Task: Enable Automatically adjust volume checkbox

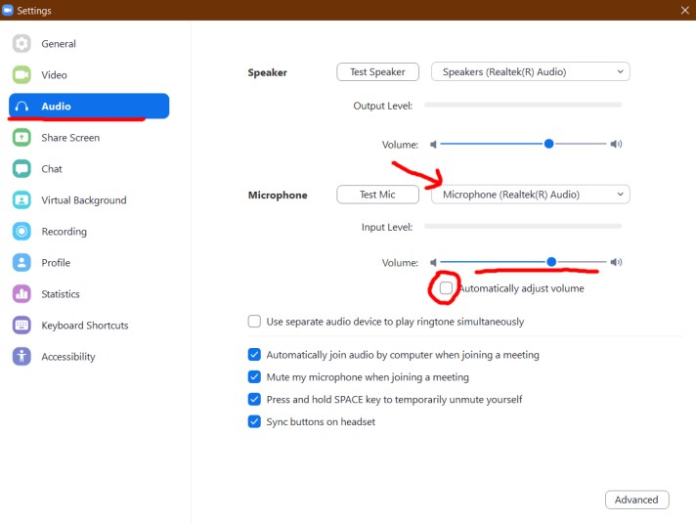Action: pos(447,288)
